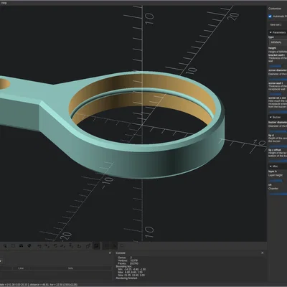Switch to the Bottom view icon
This screenshot has height=287, width=287.
55,245
